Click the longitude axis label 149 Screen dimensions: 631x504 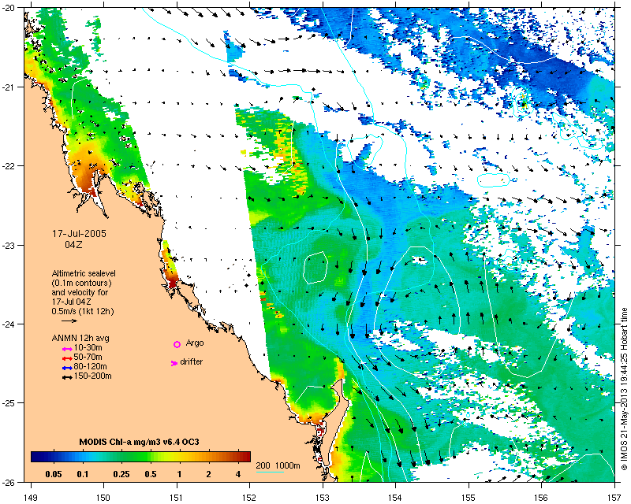(30, 498)
